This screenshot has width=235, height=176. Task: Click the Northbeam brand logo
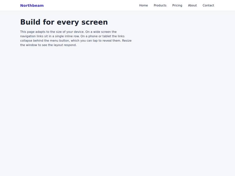[32, 6]
